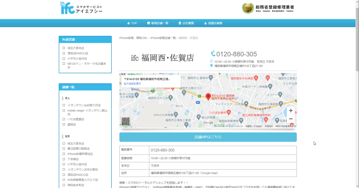Open the 修理店舗一覧 menu item
This screenshot has width=359, height=188.
point(158,23)
